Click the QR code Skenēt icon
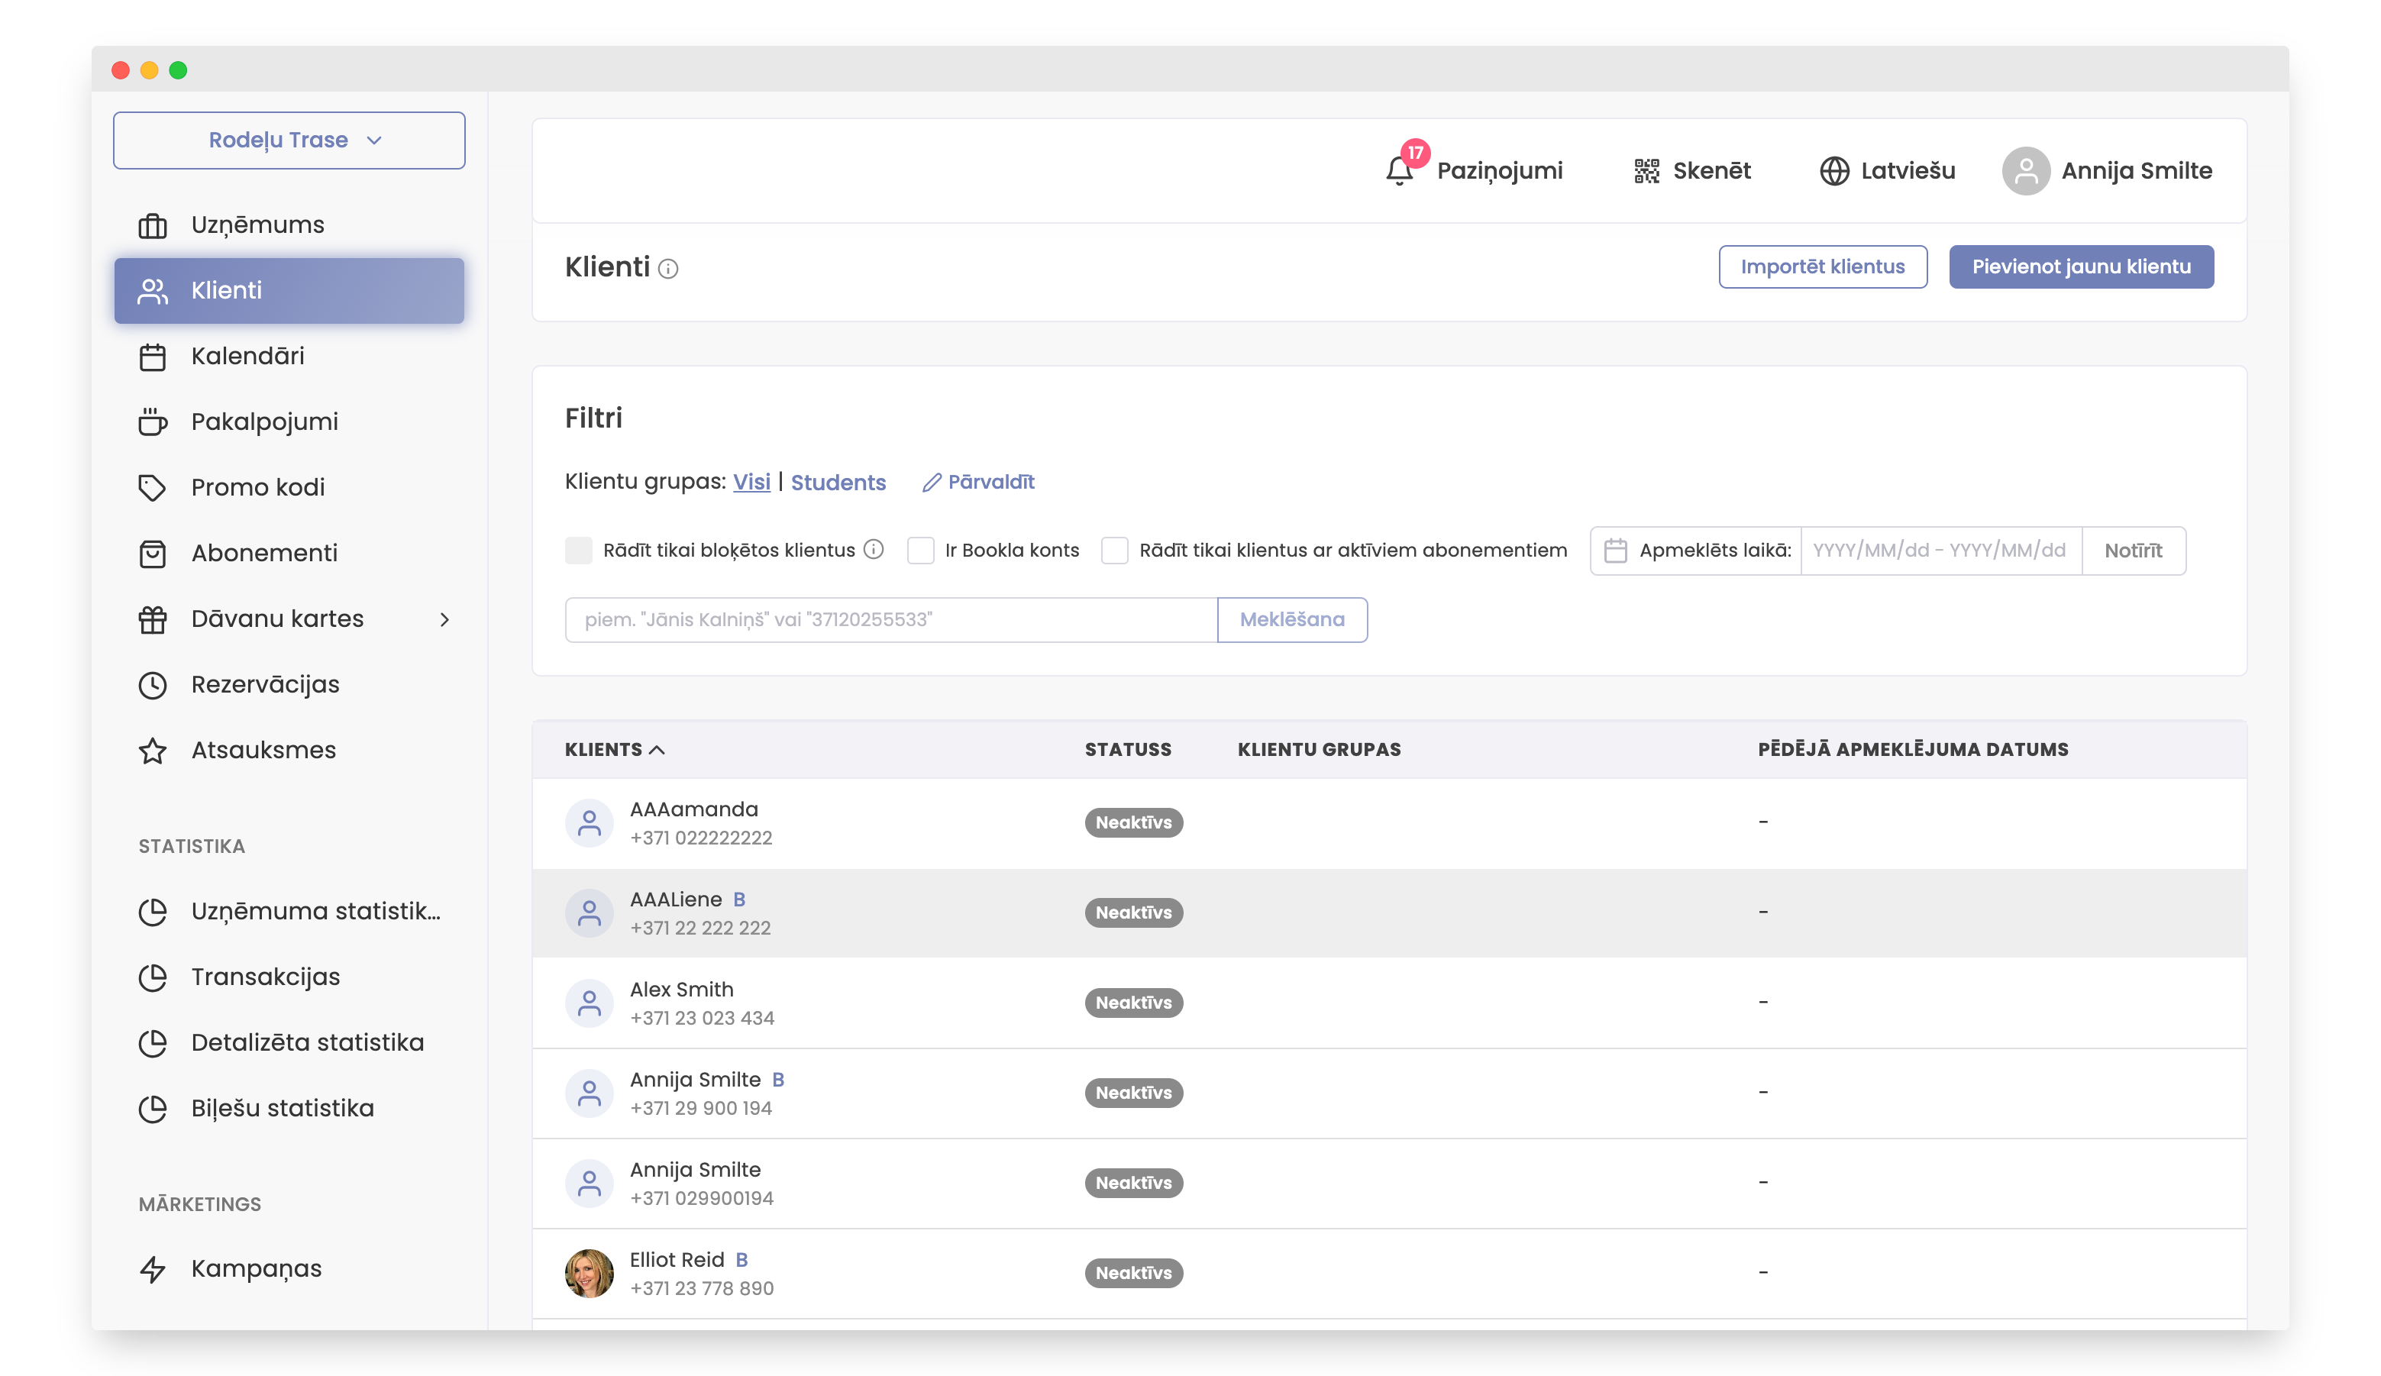2381x1376 pixels. 1647,171
